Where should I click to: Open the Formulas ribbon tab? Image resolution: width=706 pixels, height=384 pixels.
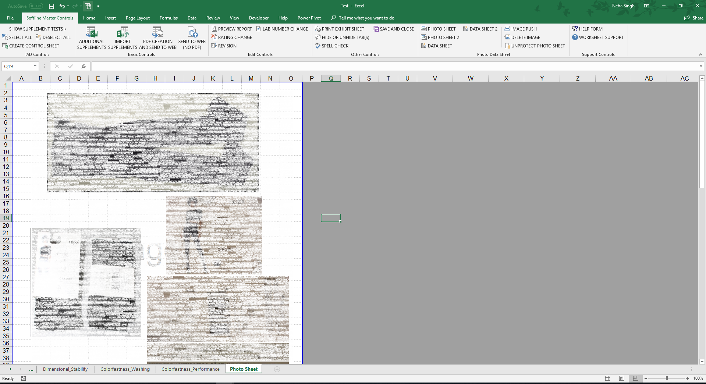click(x=168, y=18)
